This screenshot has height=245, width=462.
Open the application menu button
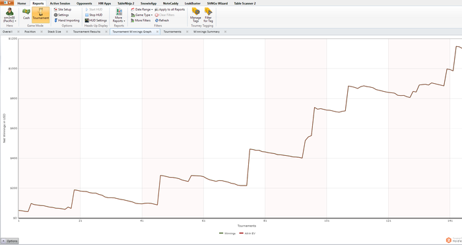pyautogui.click(x=7, y=3)
